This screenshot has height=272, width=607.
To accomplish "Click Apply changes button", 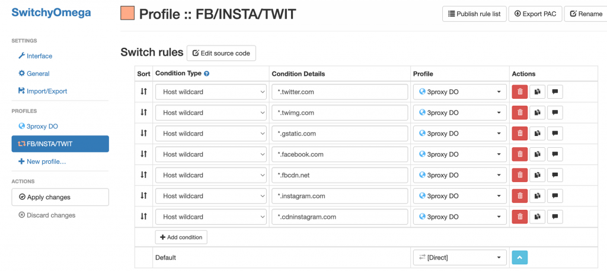I will (60, 197).
